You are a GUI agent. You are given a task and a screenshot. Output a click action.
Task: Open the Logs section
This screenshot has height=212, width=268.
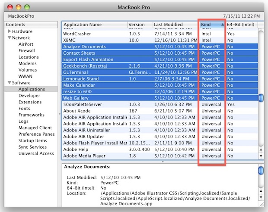pyautogui.click(x=23, y=122)
